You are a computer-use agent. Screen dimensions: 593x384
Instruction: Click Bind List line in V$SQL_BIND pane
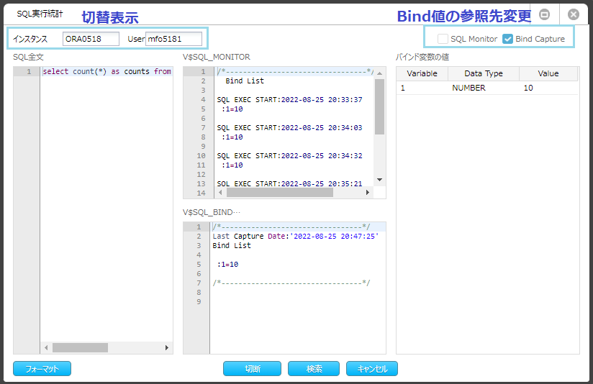pos(232,246)
